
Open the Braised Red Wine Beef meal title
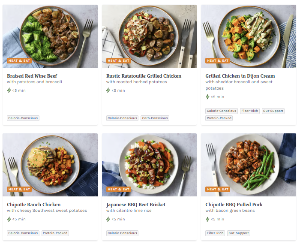[33, 76]
